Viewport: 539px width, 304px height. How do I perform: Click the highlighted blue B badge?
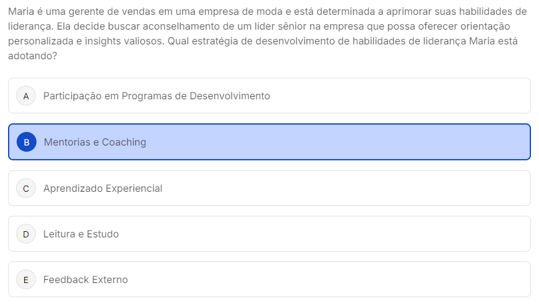[x=27, y=142]
